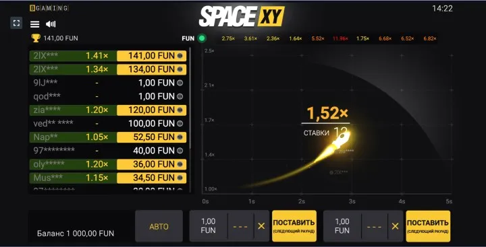Select player qod*** bet row
This screenshot has height=247, width=486.
[x=108, y=96]
